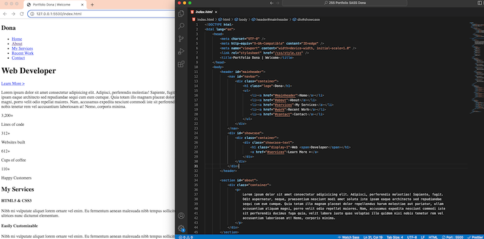Click line number 31 in the gutter
The width and height of the screenshot is (484, 239).
196,166
